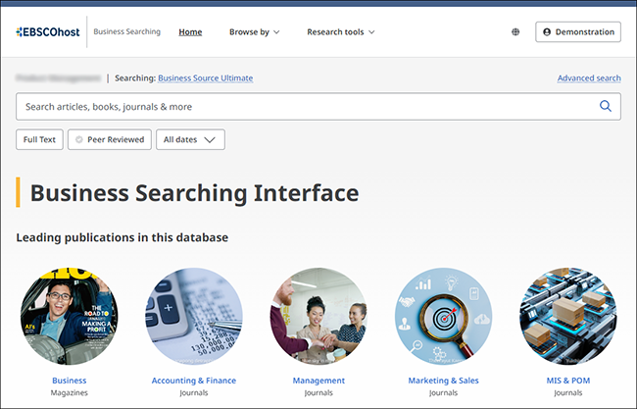Open the language globe icon
This screenshot has width=637, height=409.
(x=515, y=31)
